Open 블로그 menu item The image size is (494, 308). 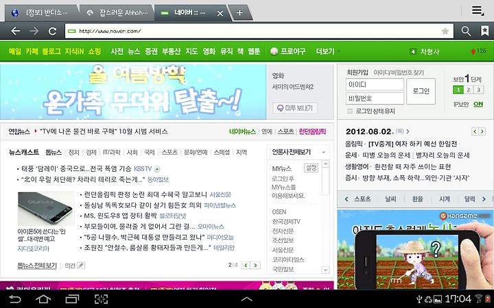coord(51,51)
